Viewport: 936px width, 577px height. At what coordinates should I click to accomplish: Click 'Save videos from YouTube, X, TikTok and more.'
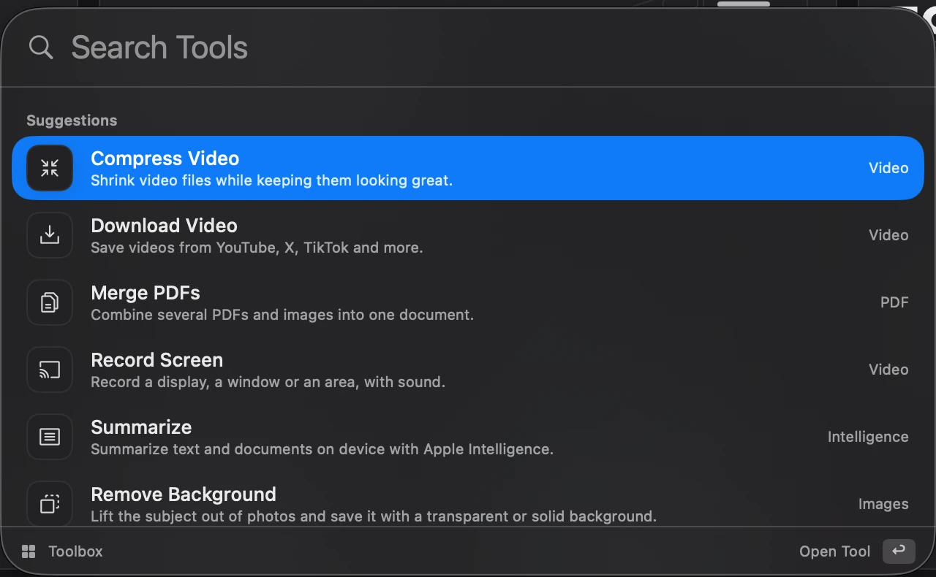pyautogui.click(x=257, y=248)
